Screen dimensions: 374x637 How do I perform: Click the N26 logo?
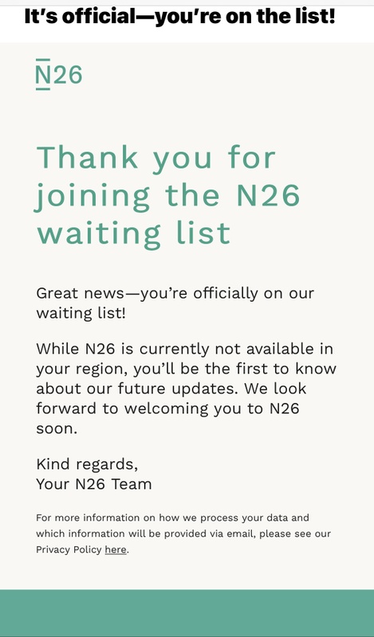tap(59, 74)
